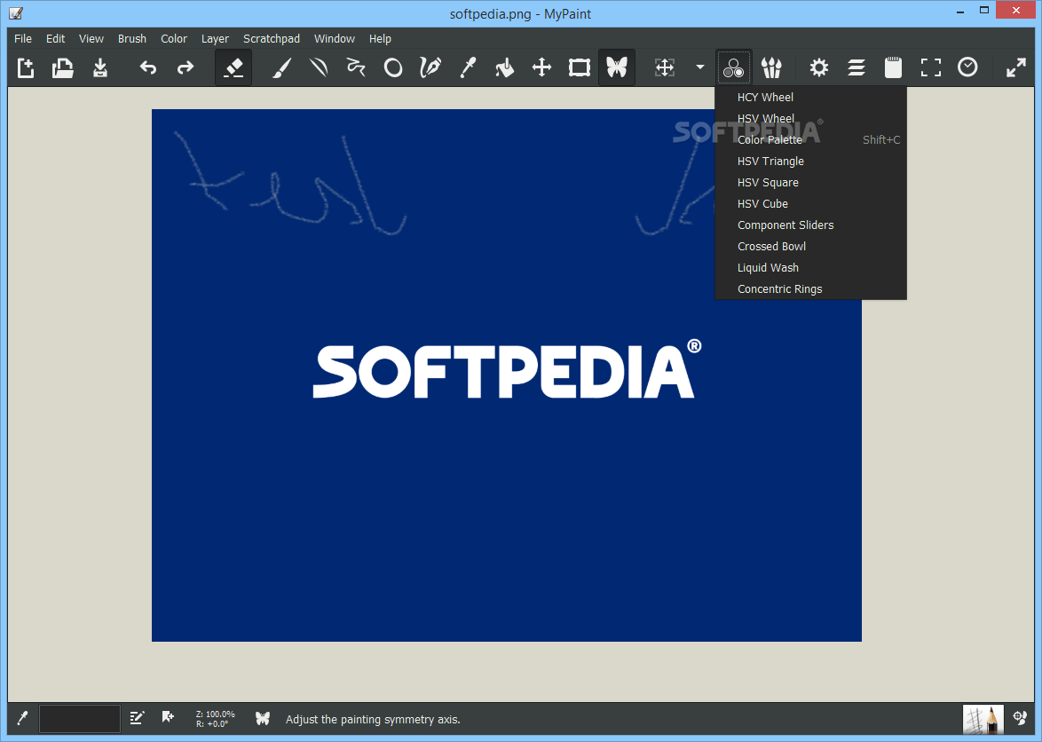Open the Edit menu
Viewport: 1042px width, 742px height.
(55, 38)
